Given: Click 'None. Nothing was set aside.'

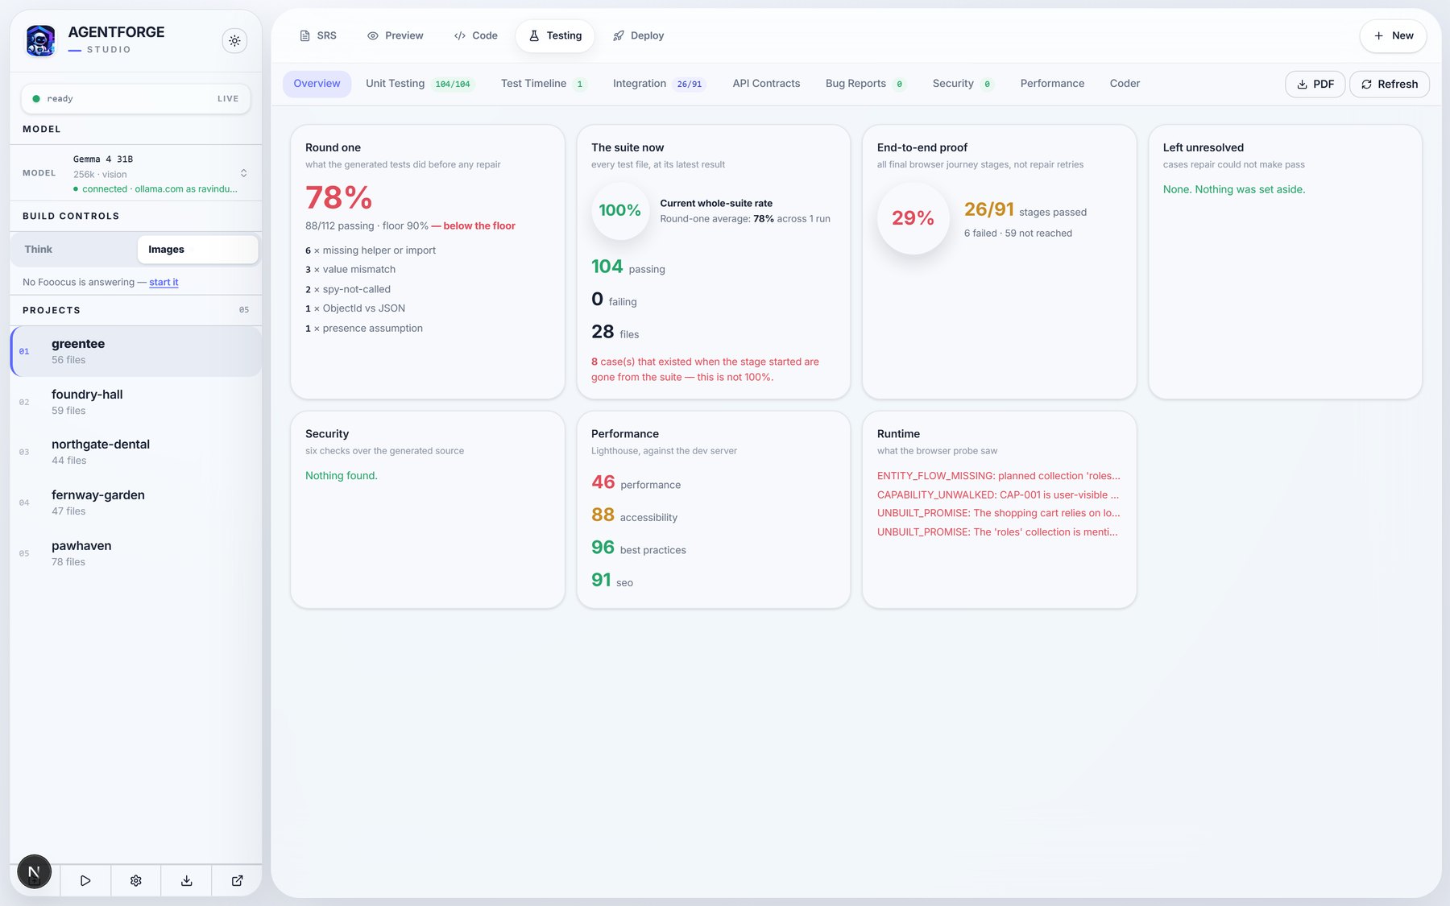Looking at the screenshot, I should [x=1234, y=189].
